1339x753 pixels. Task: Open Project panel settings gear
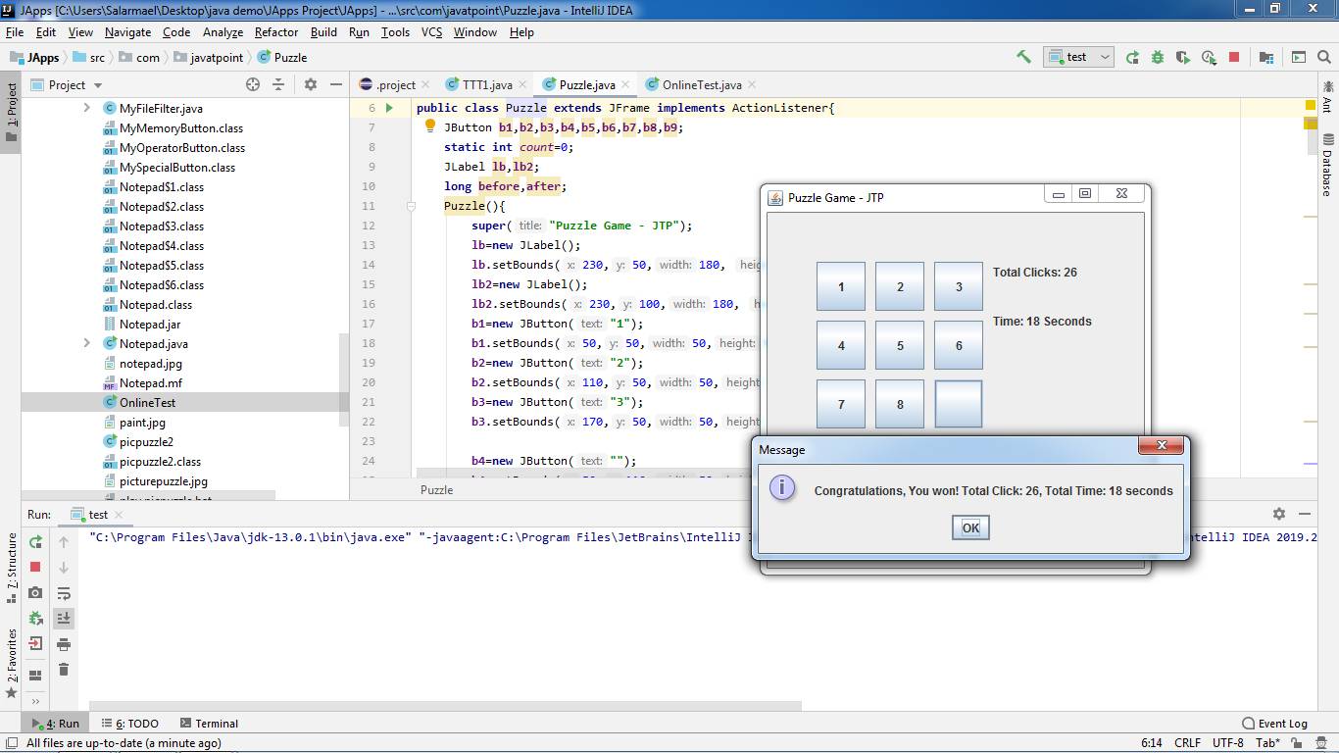click(311, 84)
